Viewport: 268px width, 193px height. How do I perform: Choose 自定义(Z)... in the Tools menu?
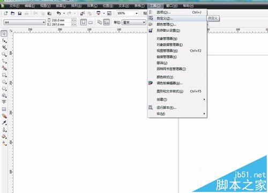177,18
